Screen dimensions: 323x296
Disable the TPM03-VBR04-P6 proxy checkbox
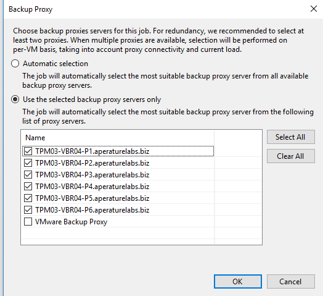coord(28,210)
